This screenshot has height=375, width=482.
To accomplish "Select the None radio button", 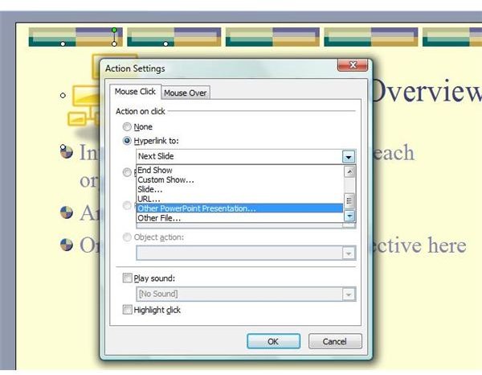I will [127, 126].
